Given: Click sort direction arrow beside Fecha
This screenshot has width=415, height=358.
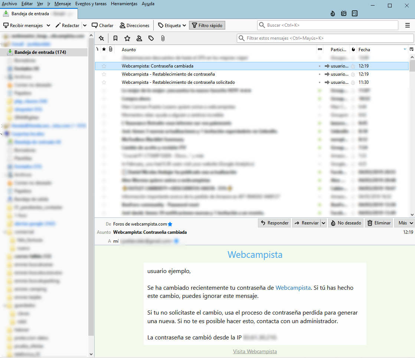Looking at the screenshot, I should point(405,49).
